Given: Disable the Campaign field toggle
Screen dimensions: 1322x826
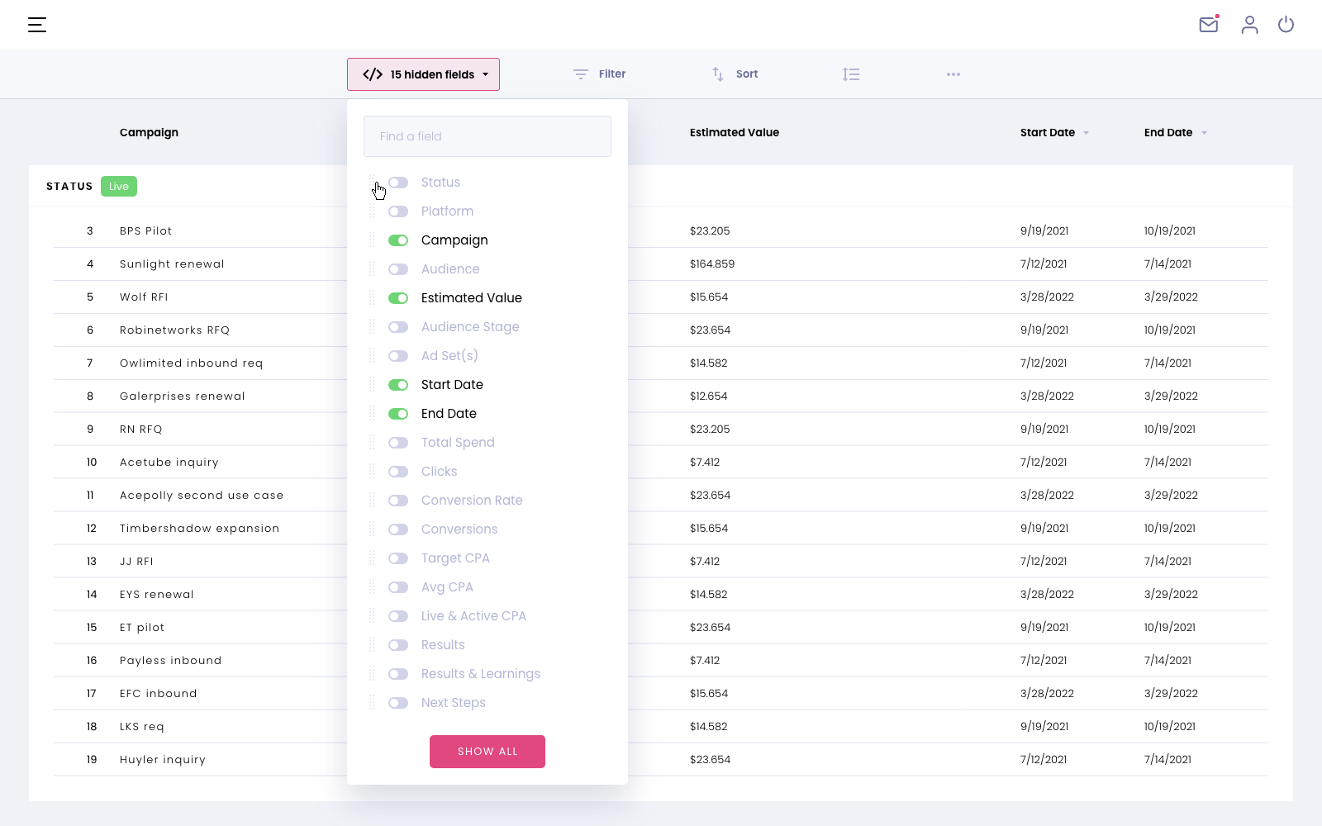Looking at the screenshot, I should [398, 240].
